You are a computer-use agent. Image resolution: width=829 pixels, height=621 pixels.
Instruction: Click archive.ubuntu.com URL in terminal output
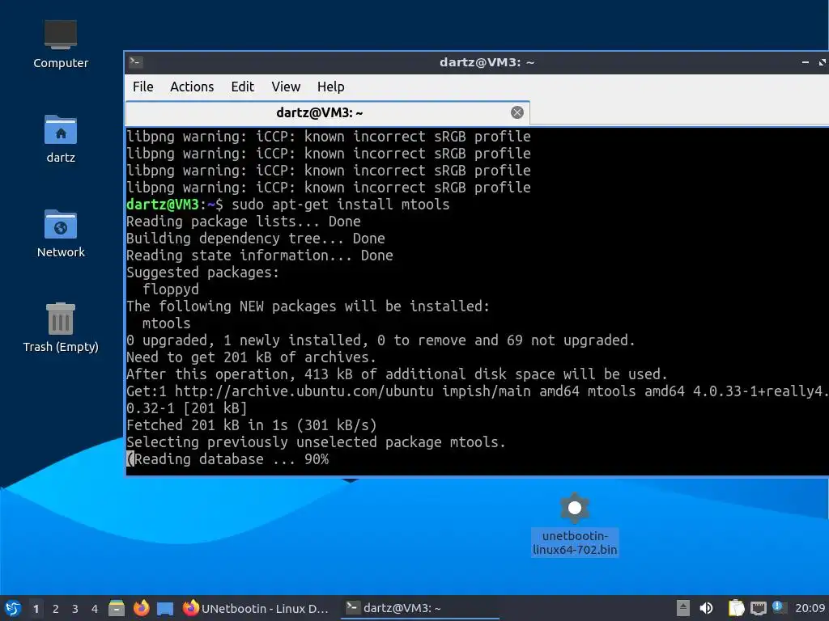coord(304,391)
